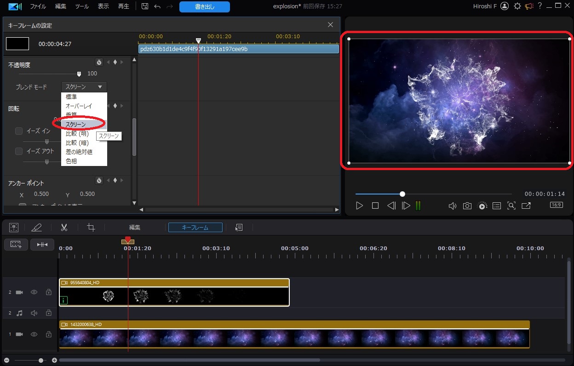Split the clip with the scissors tool
The height and width of the screenshot is (366, 574).
(64, 227)
